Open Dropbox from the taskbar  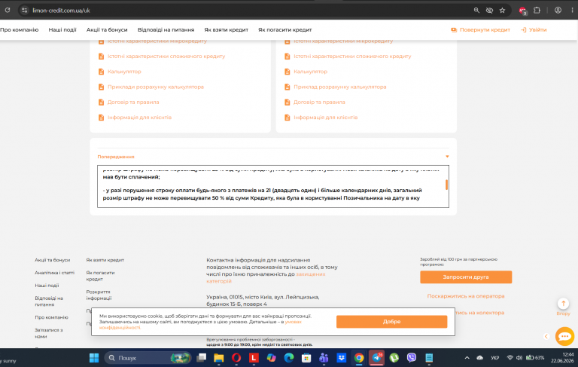[x=341, y=358]
